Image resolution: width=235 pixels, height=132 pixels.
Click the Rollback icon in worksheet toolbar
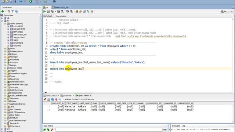pos(71,11)
